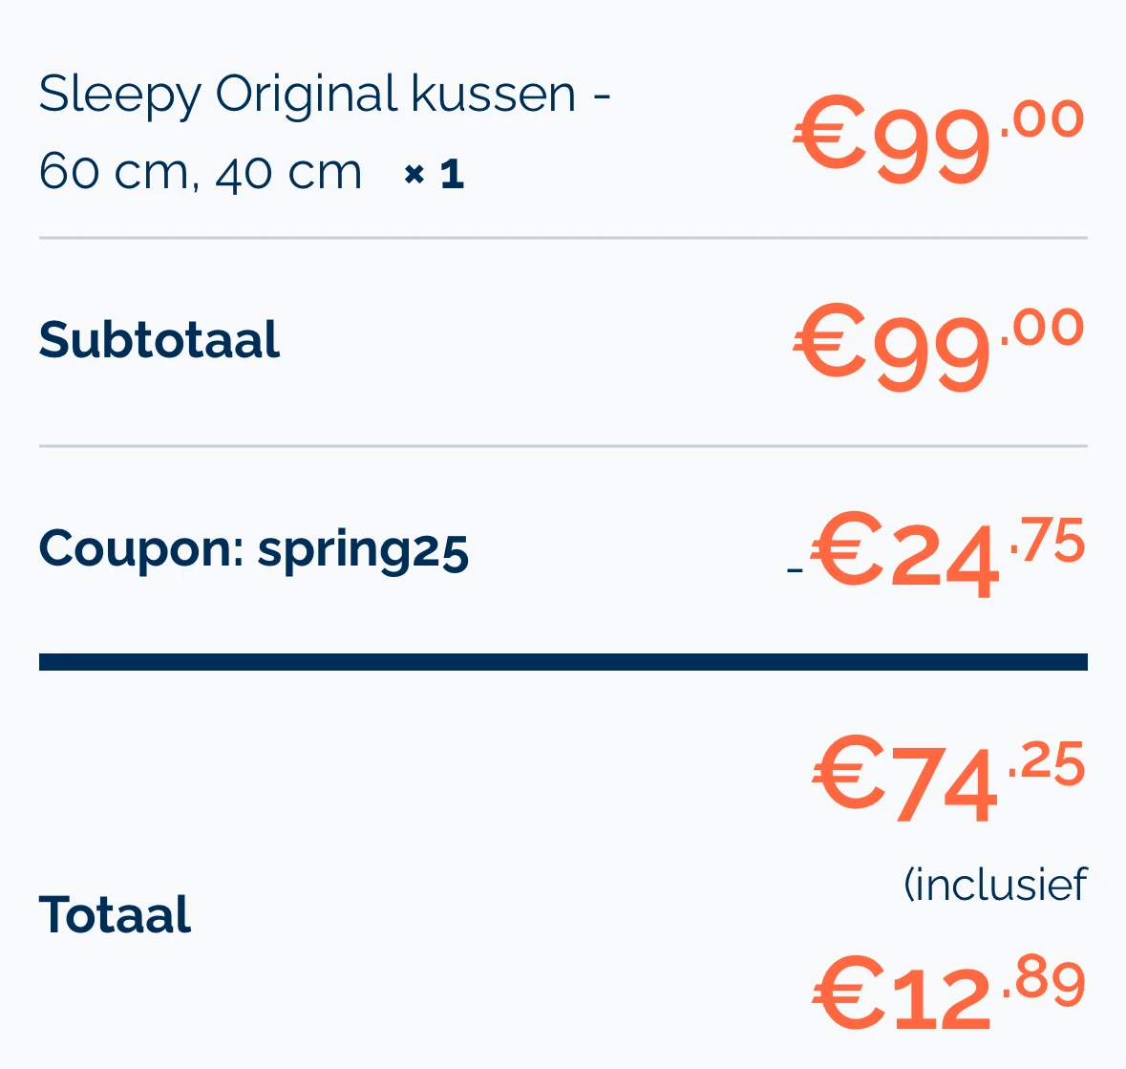Select the spring25 coupon code text
Image resolution: width=1126 pixels, height=1069 pixels.
click(x=363, y=549)
